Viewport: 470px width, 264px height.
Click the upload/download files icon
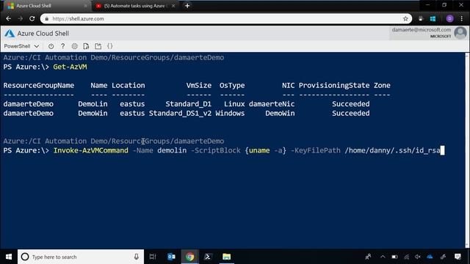(87, 46)
